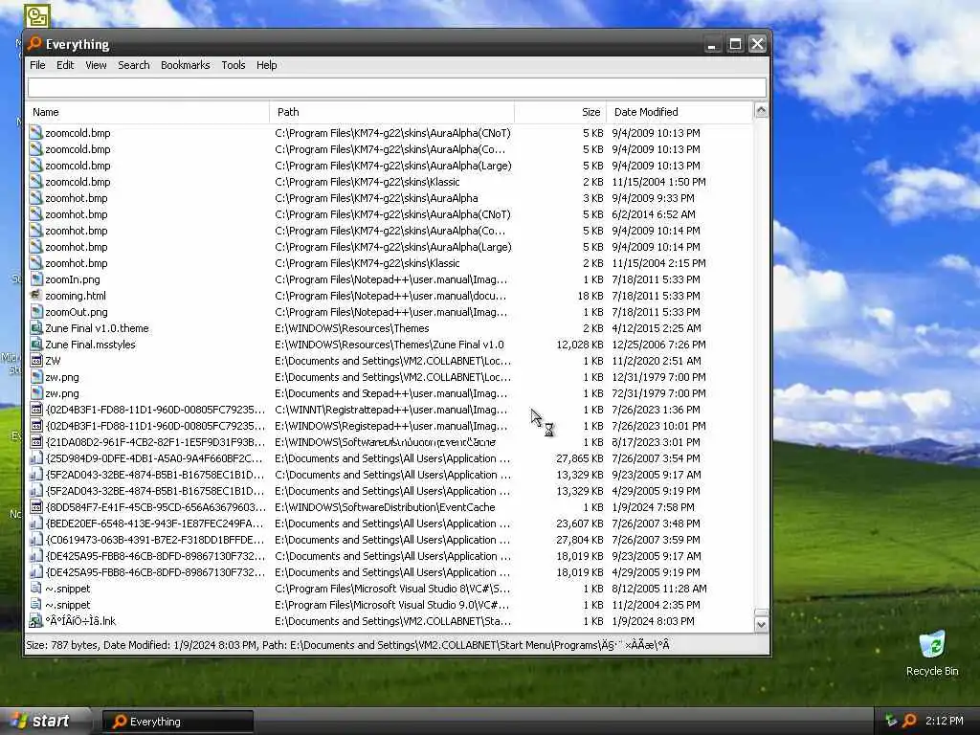Click the icon of the .lnk shortcut file
Image resolution: width=980 pixels, height=735 pixels.
[36, 620]
